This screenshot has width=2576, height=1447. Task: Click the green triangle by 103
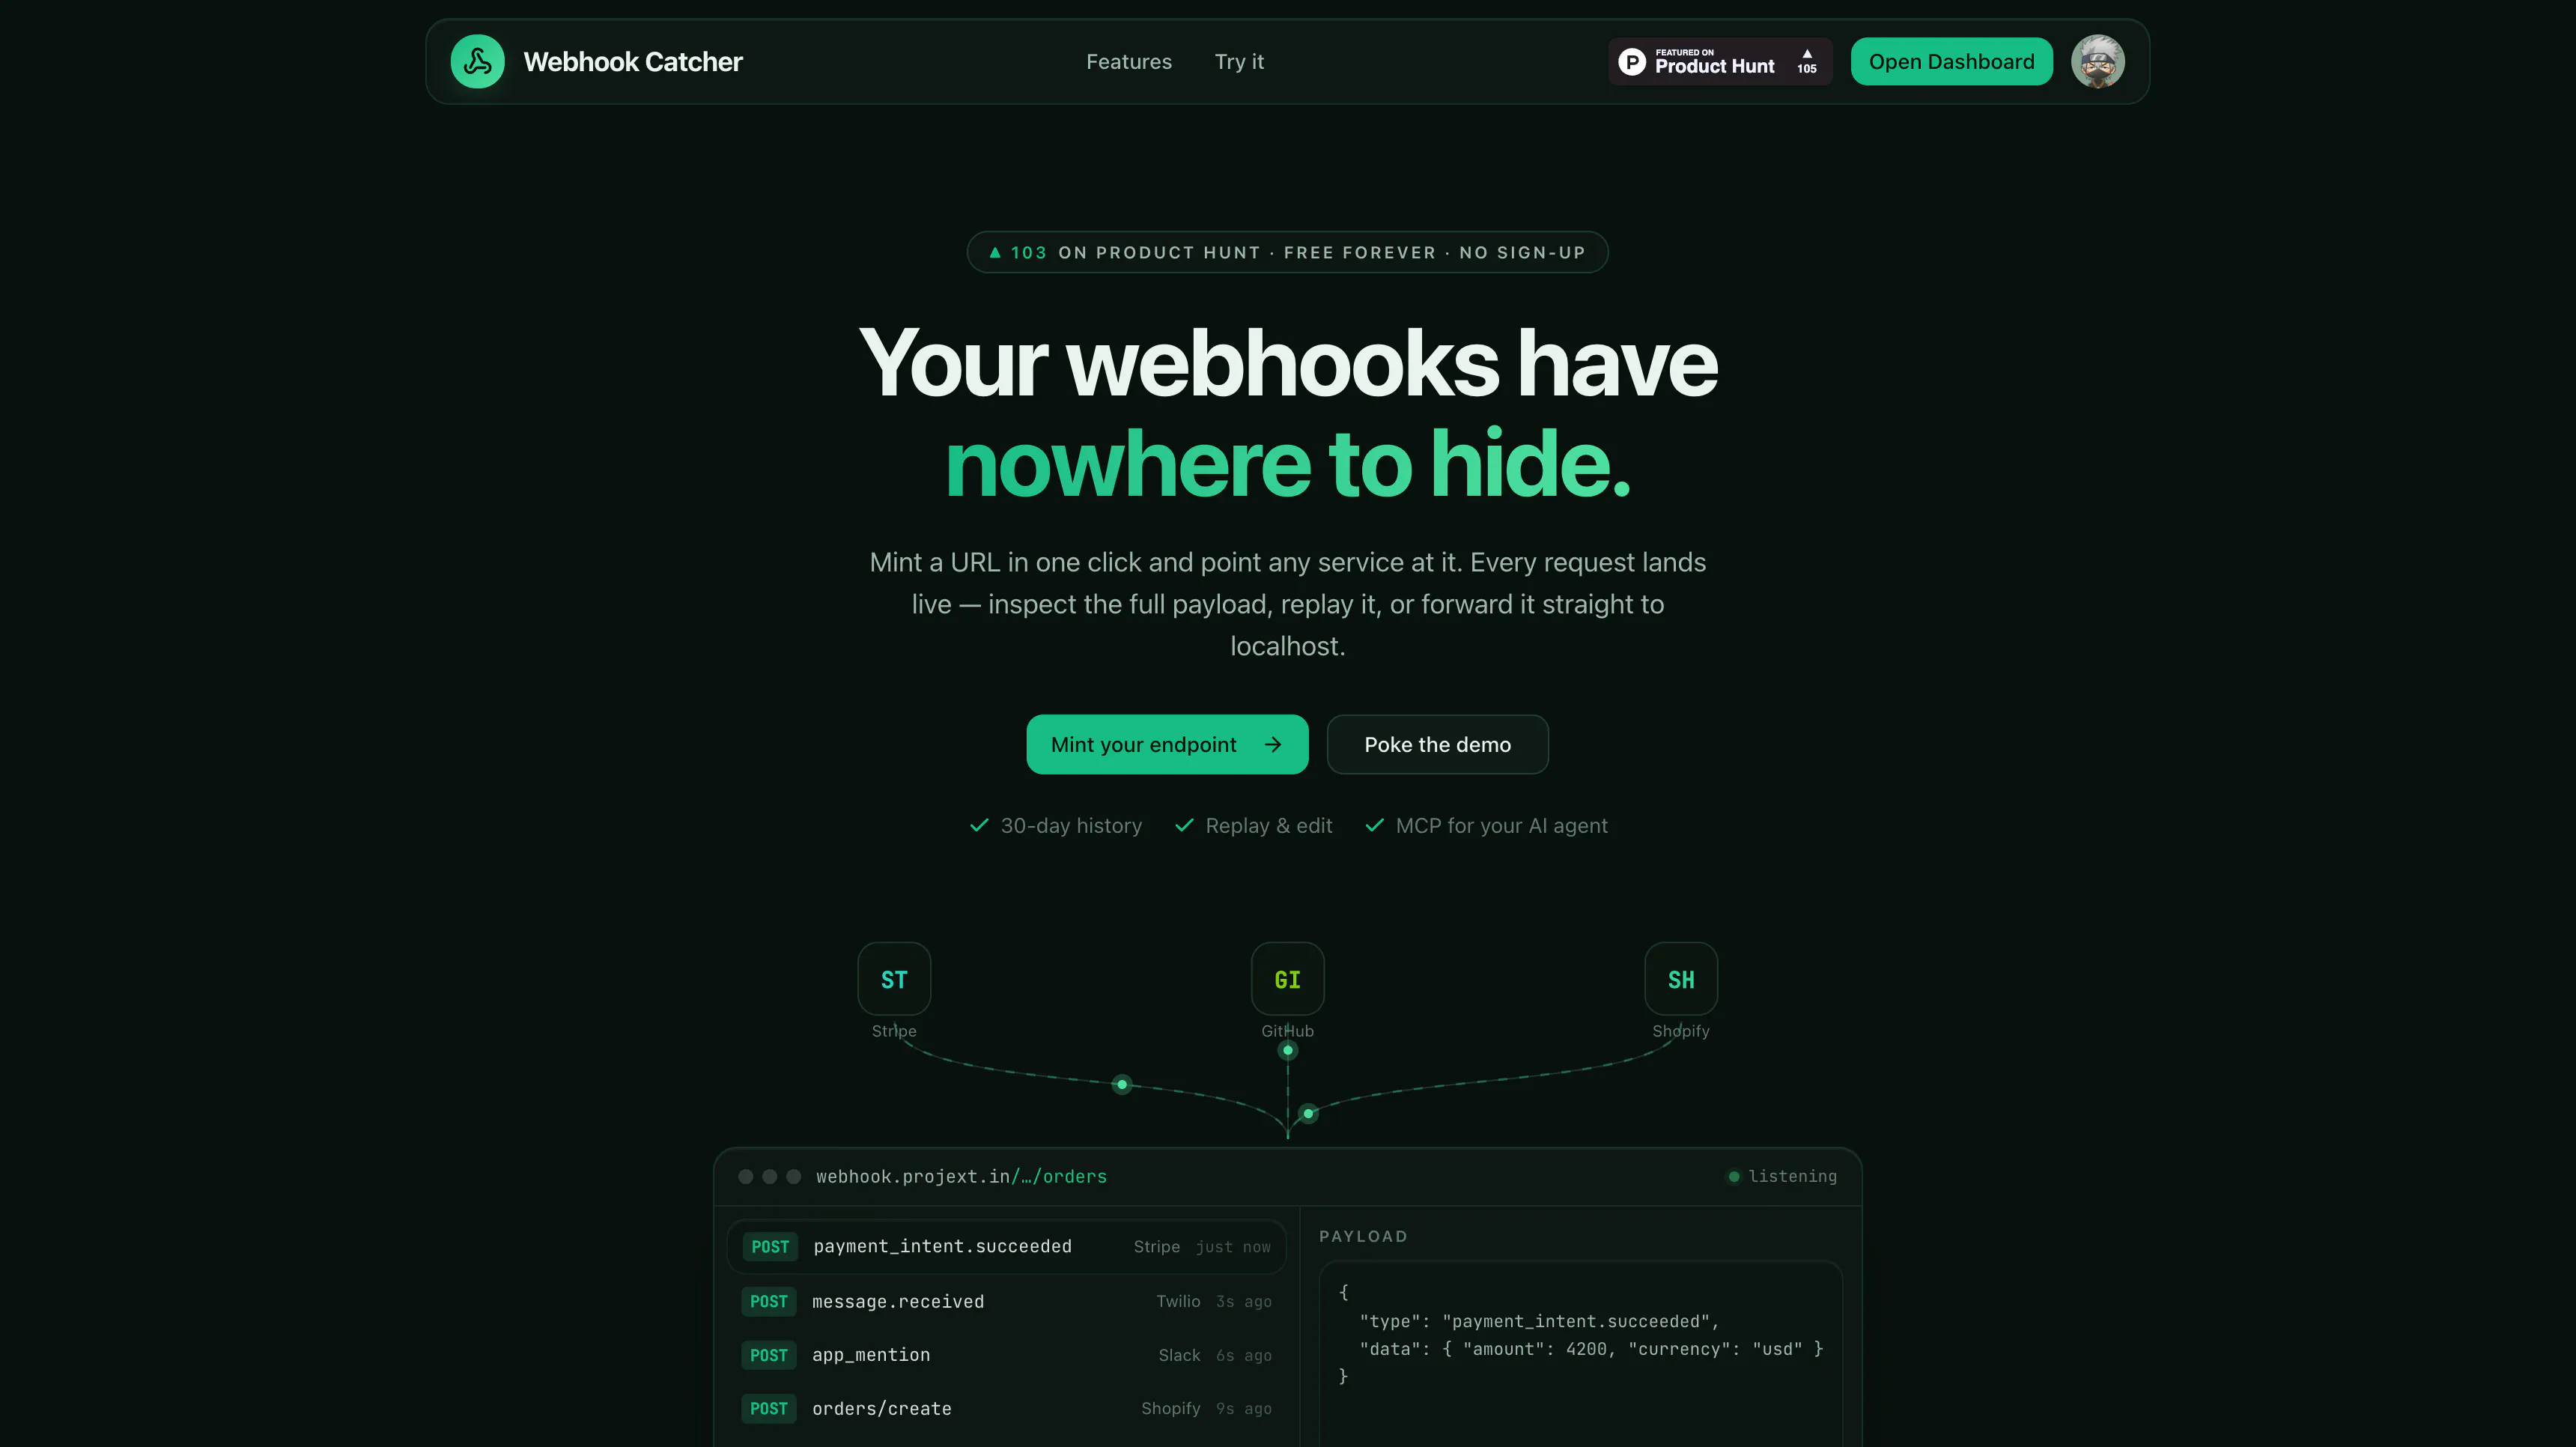[x=995, y=252]
